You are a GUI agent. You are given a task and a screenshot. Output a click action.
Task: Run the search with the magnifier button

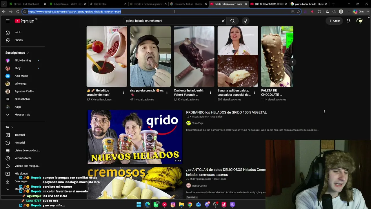pos(232,21)
